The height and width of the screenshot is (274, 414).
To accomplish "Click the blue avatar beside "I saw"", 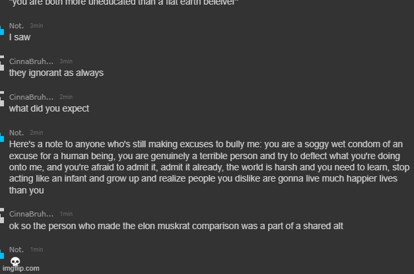I will [x=2, y=31].
